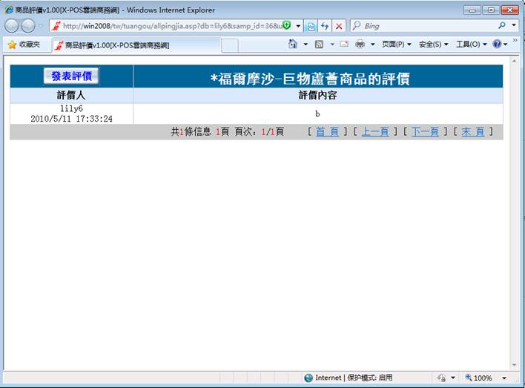Open the 页面(P) menu
Viewport: 525px width, 388px height.
tap(397, 45)
